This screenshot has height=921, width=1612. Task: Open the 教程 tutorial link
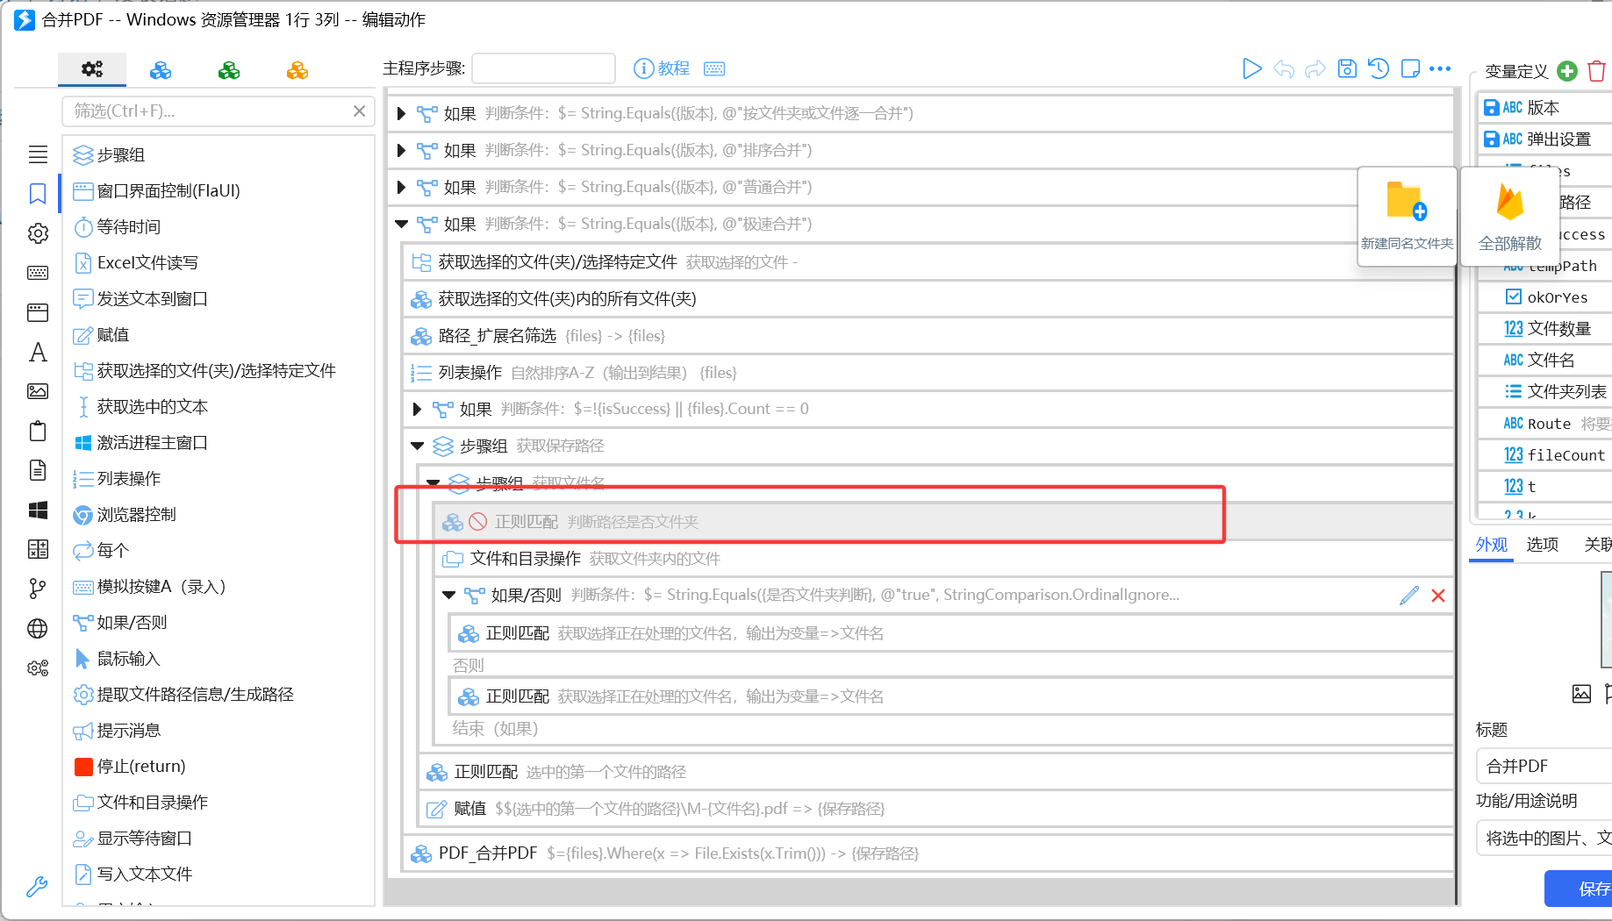[x=662, y=68]
